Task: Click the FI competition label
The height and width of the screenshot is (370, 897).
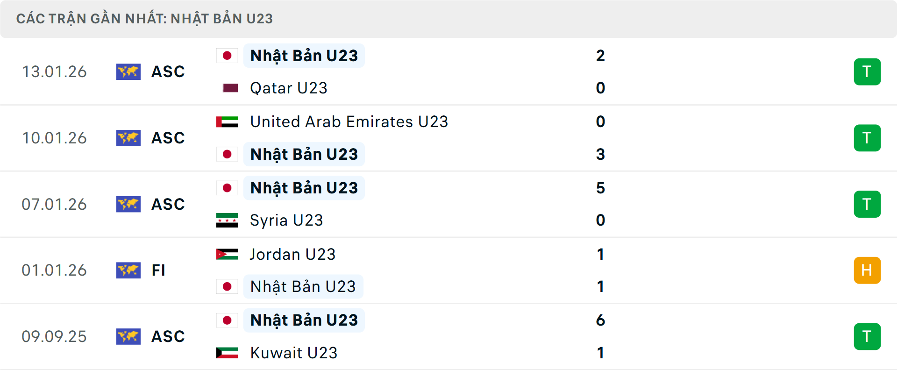Action: [158, 270]
